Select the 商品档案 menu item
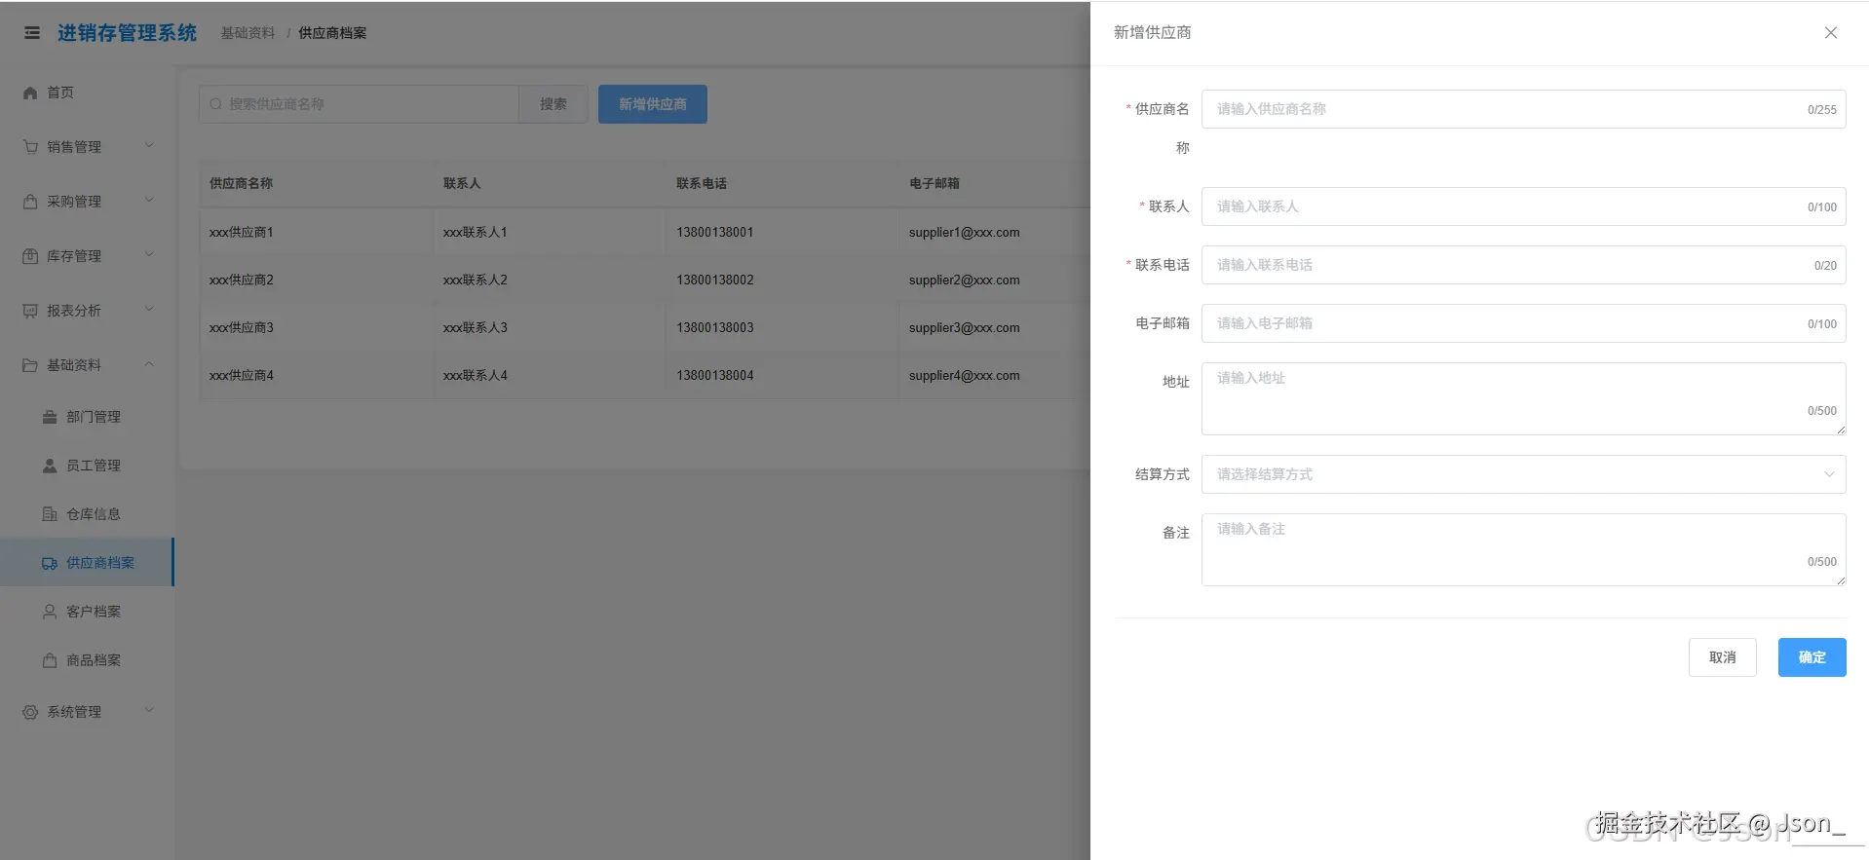 pos(88,660)
